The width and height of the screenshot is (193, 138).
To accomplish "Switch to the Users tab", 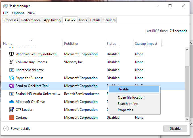I will pyautogui.click(x=83, y=20).
